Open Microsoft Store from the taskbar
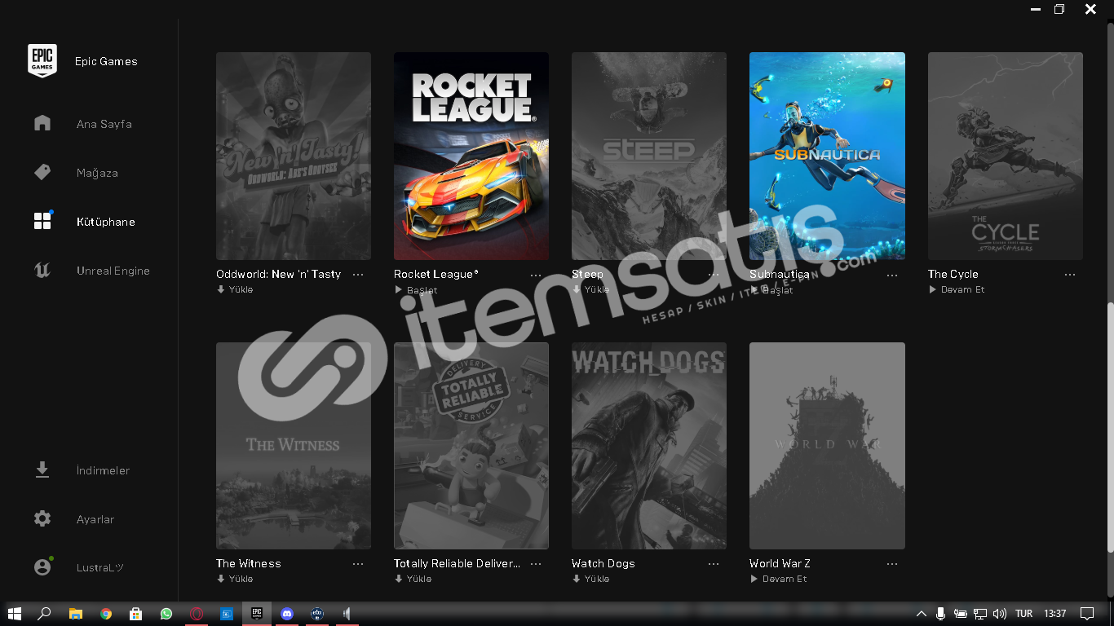Screen dimensions: 1114x626 [x=136, y=614]
